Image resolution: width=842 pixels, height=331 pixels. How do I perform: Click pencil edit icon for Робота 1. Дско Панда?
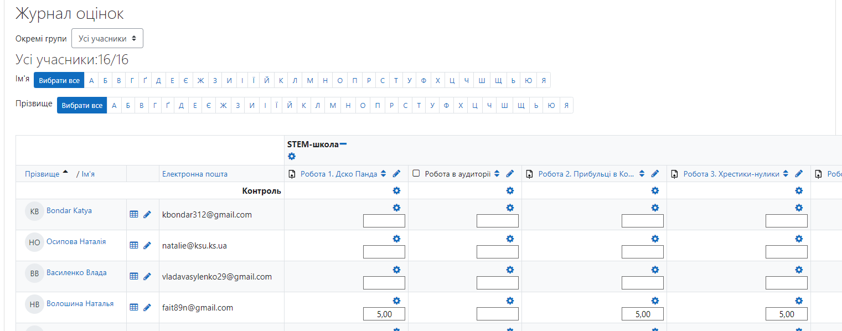pyautogui.click(x=396, y=174)
